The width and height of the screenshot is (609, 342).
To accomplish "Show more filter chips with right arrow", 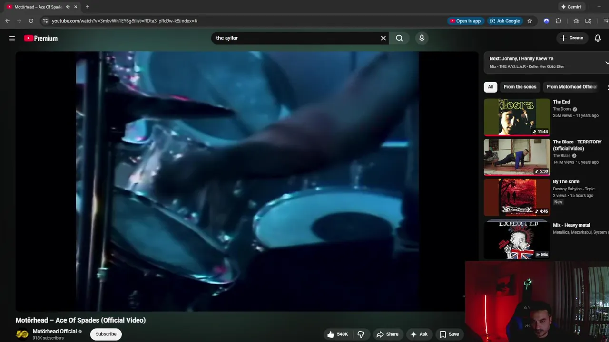I will (x=608, y=87).
